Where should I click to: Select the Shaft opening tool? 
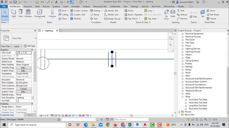pyautogui.click(x=172, y=14)
